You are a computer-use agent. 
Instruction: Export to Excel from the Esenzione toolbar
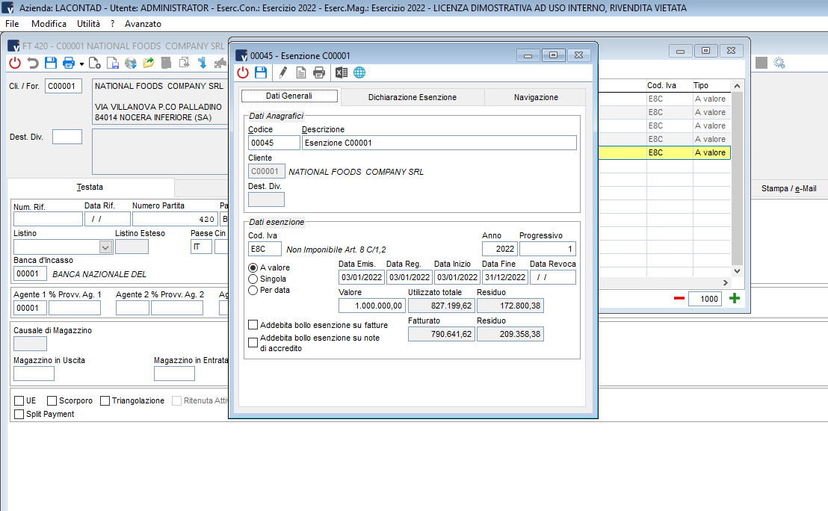point(341,72)
